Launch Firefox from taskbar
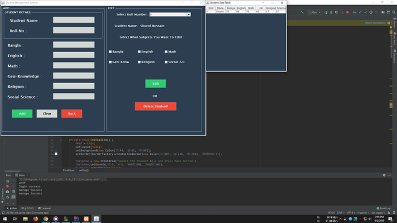Screen dimensions: 397x223 (35, 219)
